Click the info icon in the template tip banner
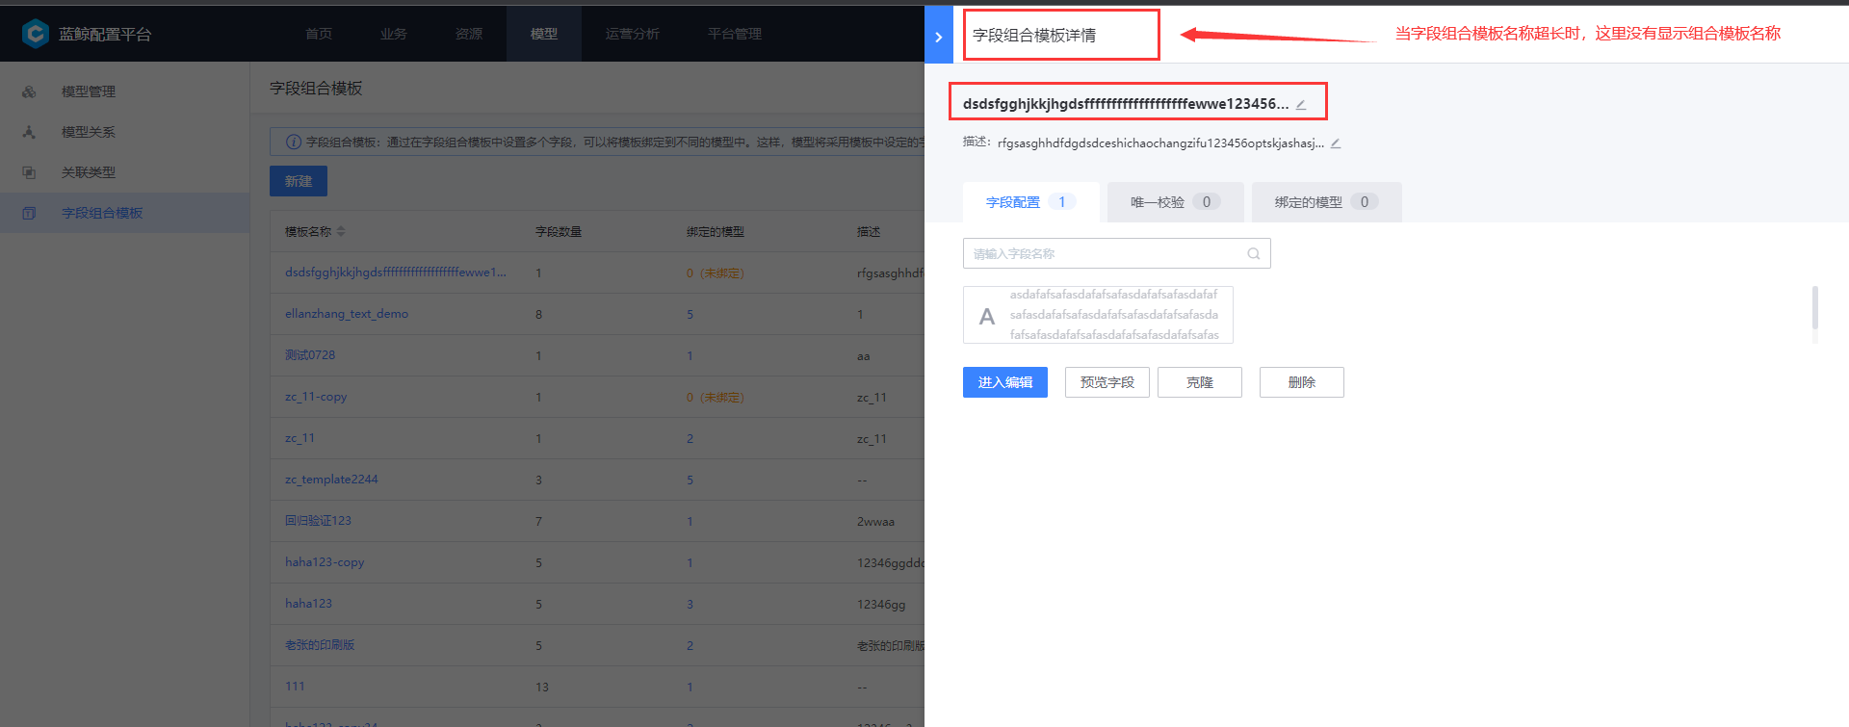Viewport: 1849px width, 727px height. [x=294, y=142]
